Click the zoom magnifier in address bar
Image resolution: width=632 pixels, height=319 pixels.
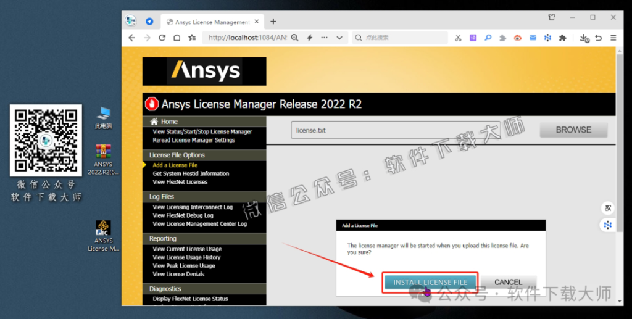click(x=294, y=38)
